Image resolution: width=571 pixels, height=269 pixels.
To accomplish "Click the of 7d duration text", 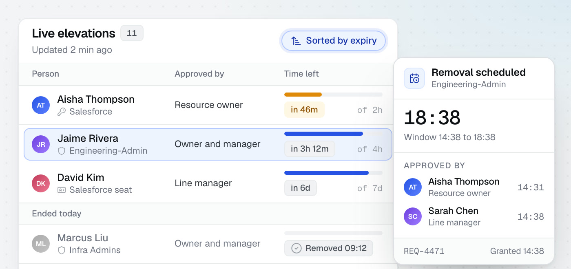I will [x=370, y=188].
